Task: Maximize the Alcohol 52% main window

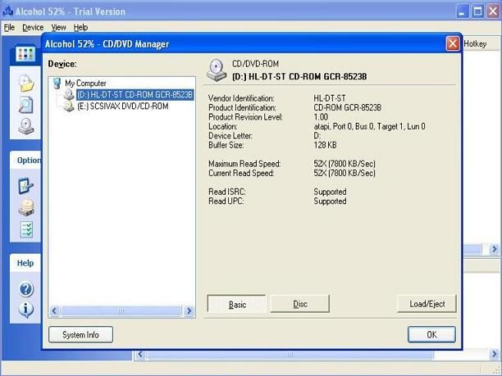Action: click(x=478, y=11)
